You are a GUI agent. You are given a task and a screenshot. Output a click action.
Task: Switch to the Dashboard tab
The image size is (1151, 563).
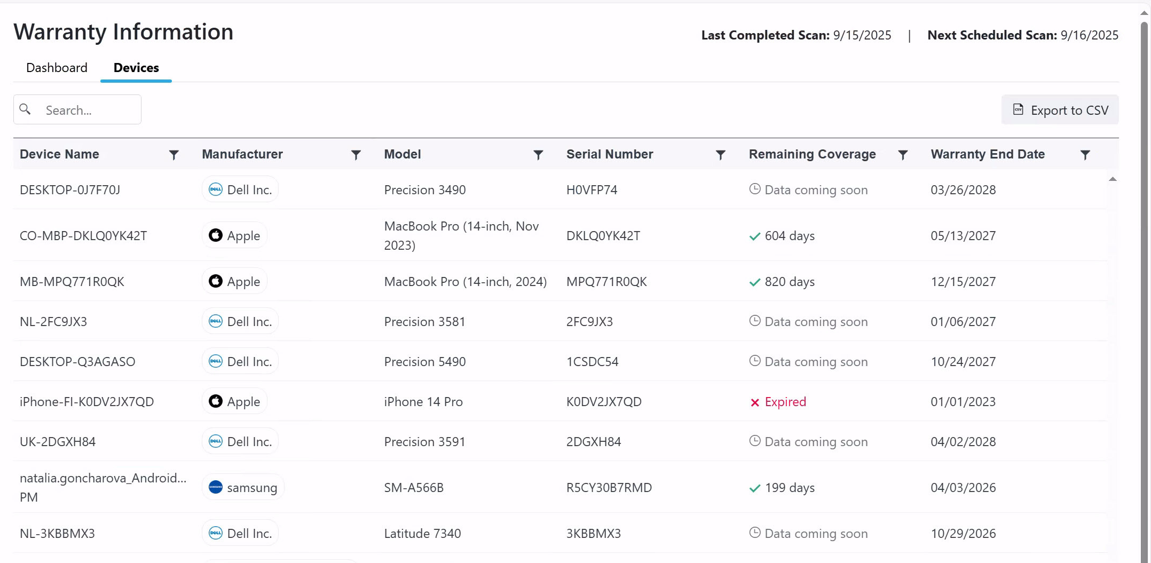coord(57,68)
